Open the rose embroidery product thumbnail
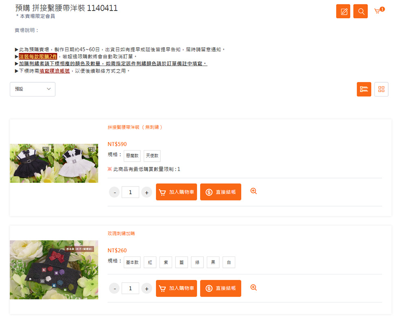Screen dimensions: 407x320 click(x=54, y=270)
